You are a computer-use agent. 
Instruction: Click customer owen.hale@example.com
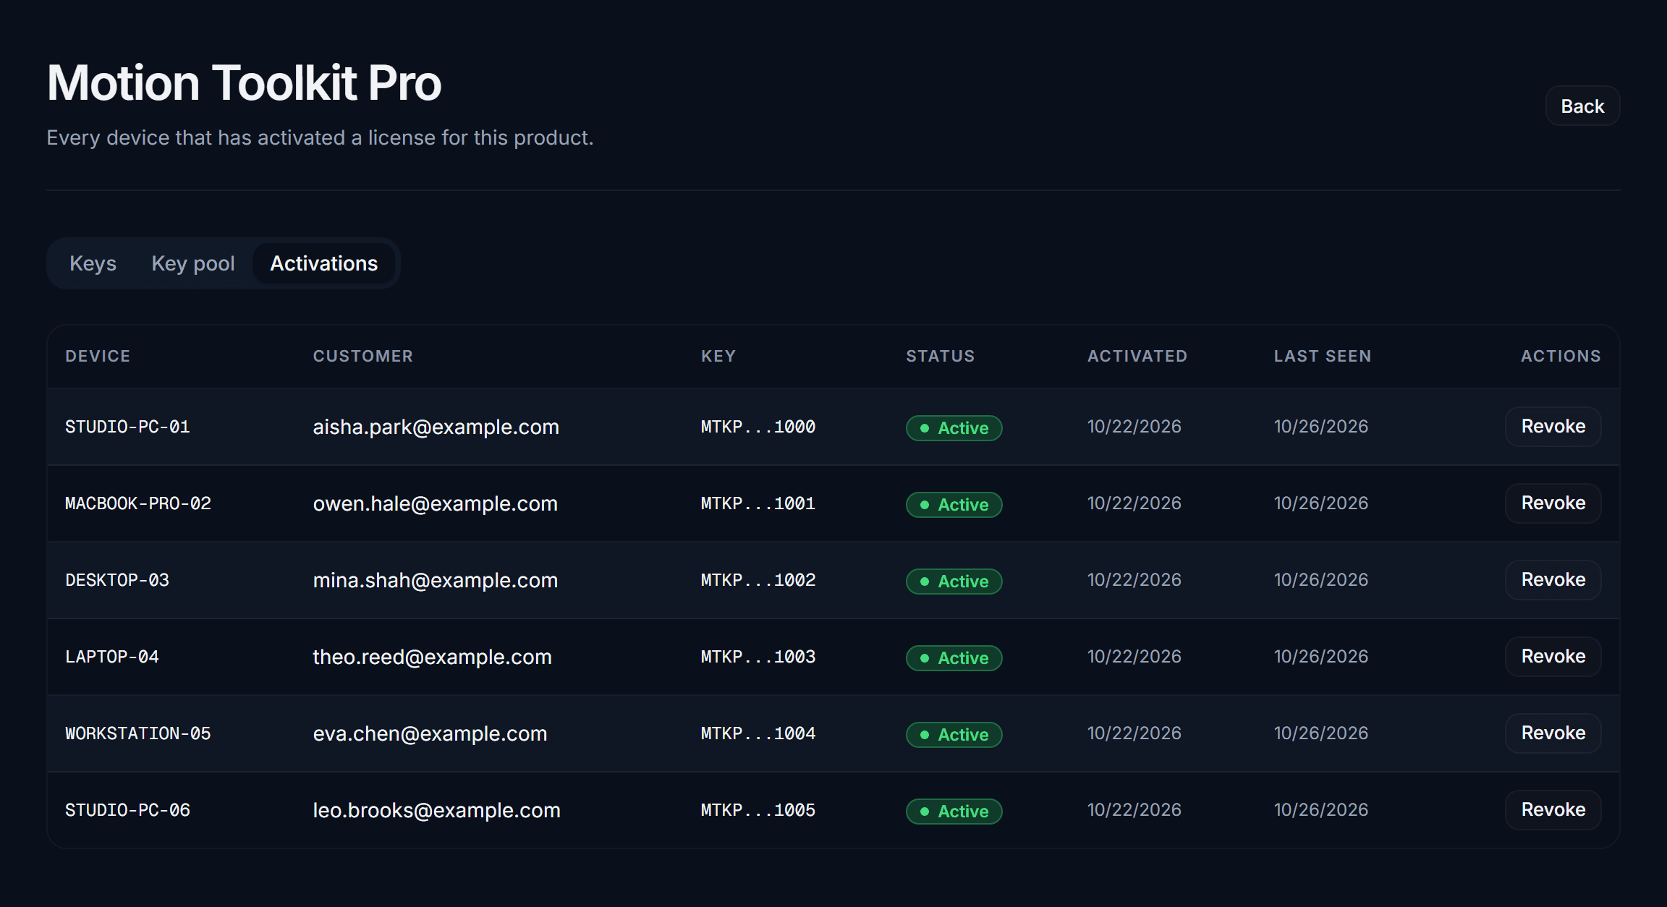(x=435, y=503)
